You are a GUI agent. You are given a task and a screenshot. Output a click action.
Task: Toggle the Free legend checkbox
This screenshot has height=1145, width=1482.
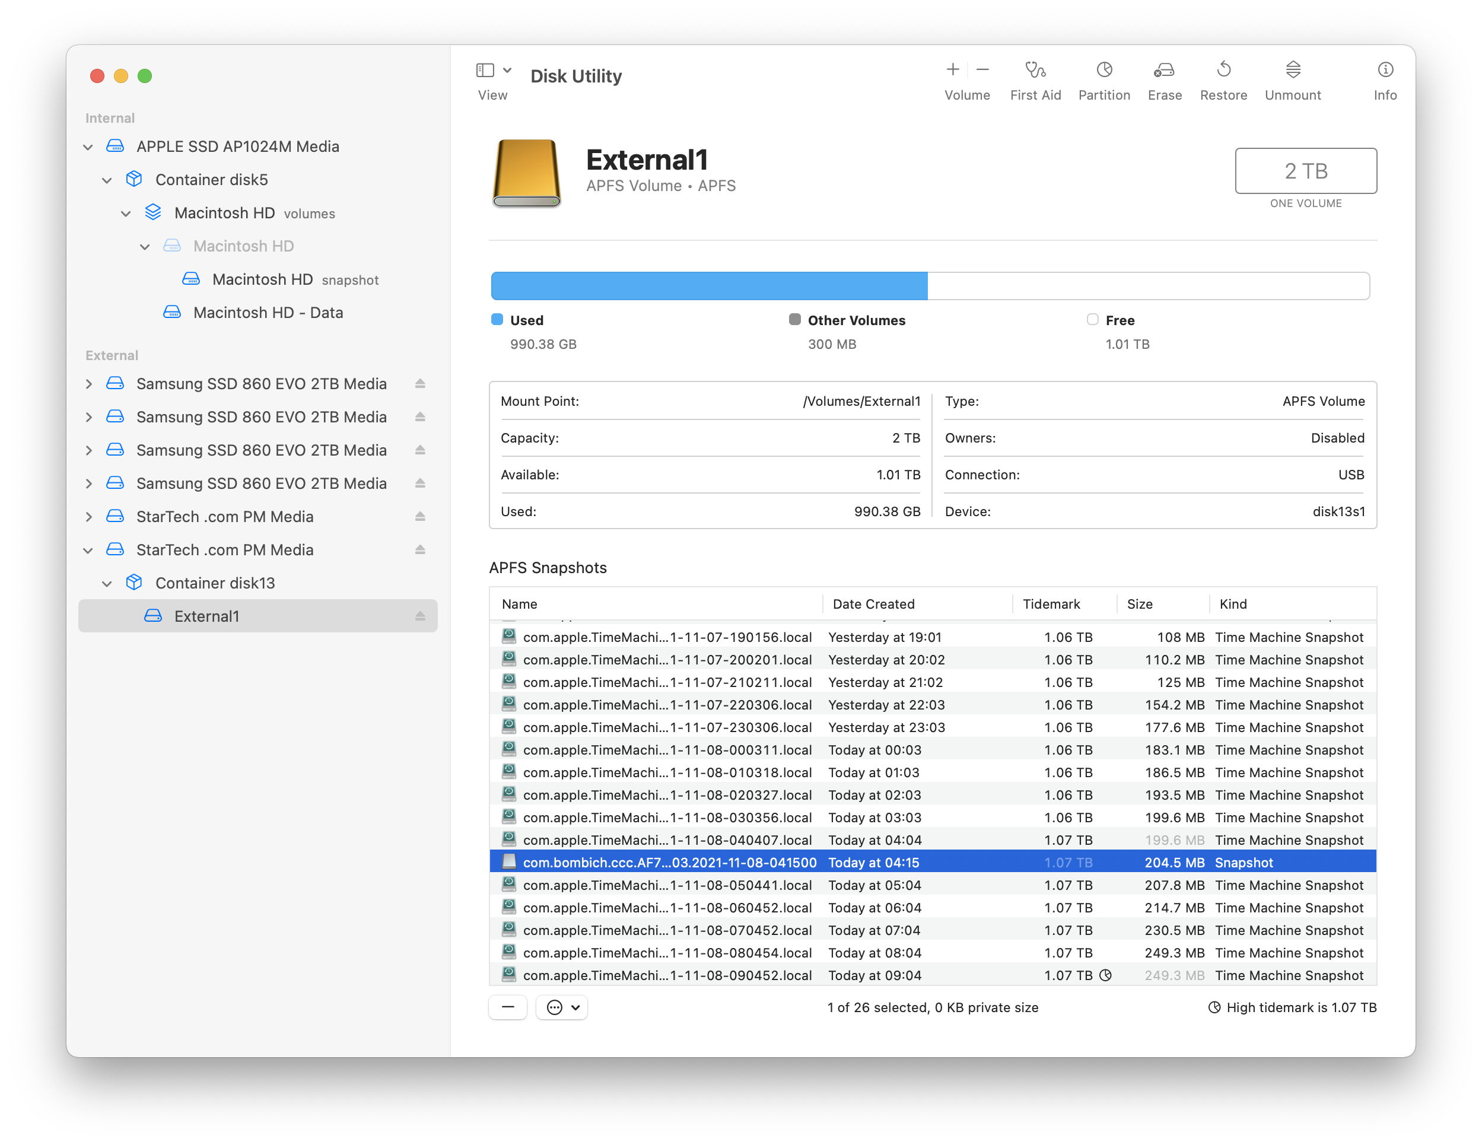click(1092, 319)
